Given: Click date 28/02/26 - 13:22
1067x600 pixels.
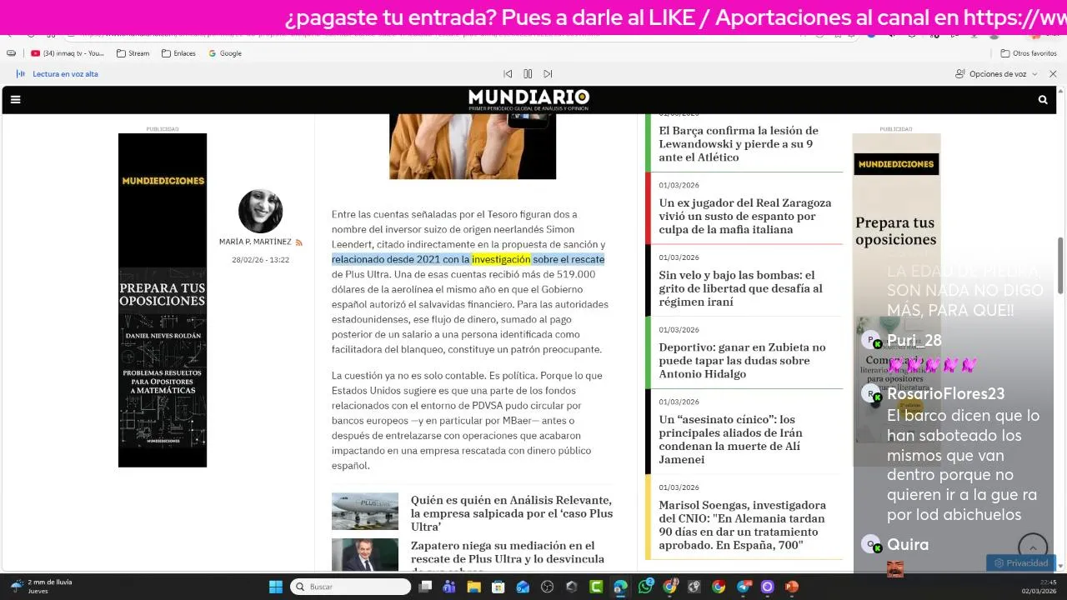Looking at the screenshot, I should [260, 260].
